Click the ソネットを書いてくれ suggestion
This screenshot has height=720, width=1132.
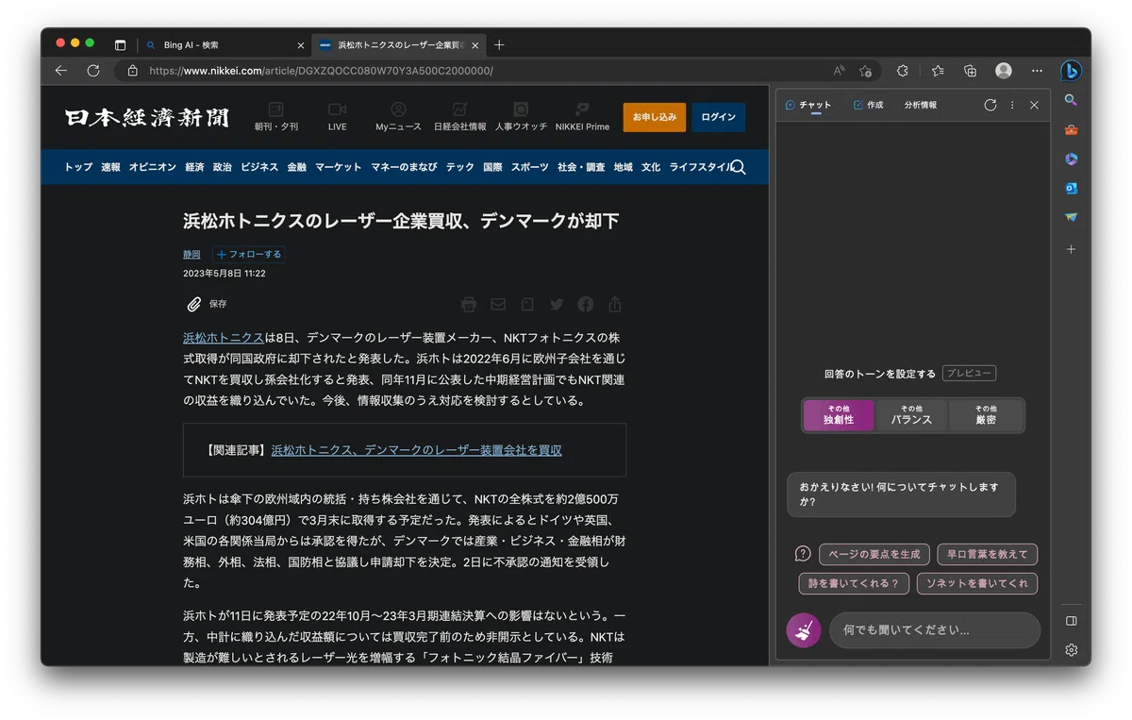[977, 583]
